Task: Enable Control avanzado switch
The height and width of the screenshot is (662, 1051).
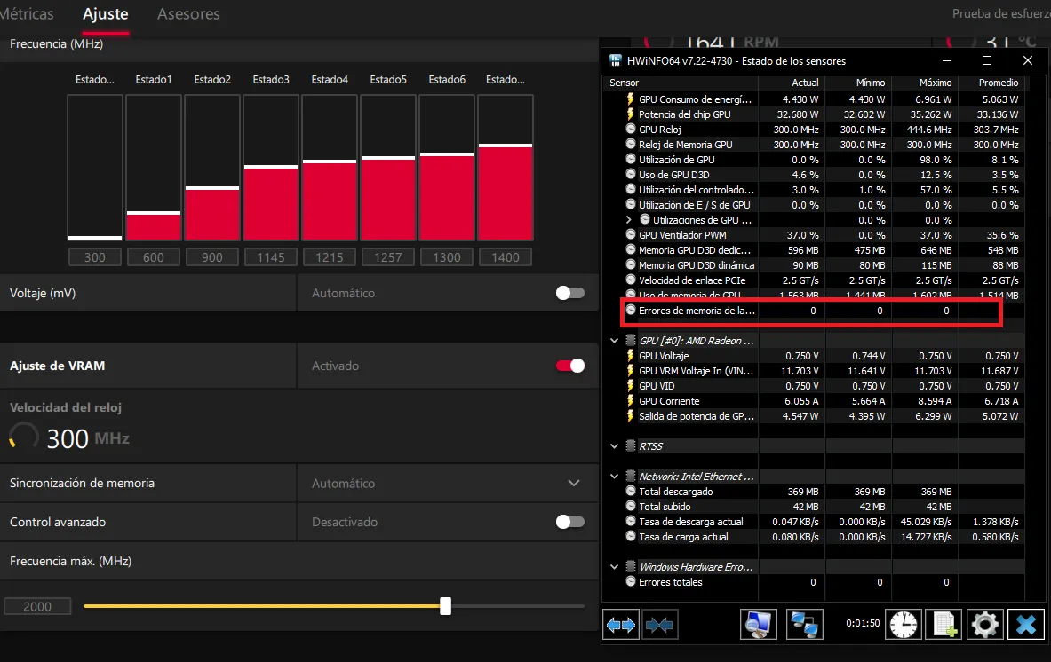Action: point(570,522)
